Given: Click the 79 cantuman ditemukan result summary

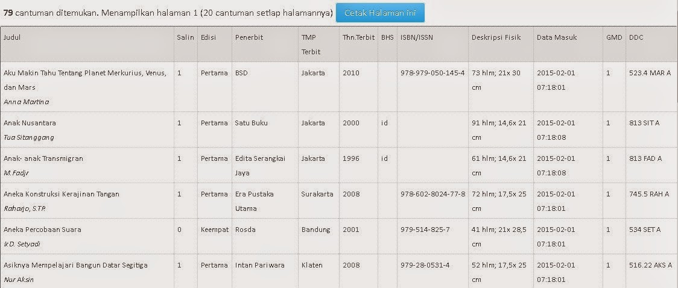Looking at the screenshot, I should 168,13.
